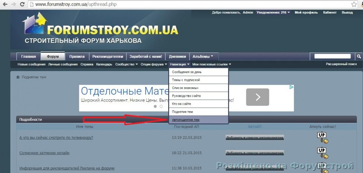
Task: Click the ad's next arrow button
Action: tap(257, 97)
